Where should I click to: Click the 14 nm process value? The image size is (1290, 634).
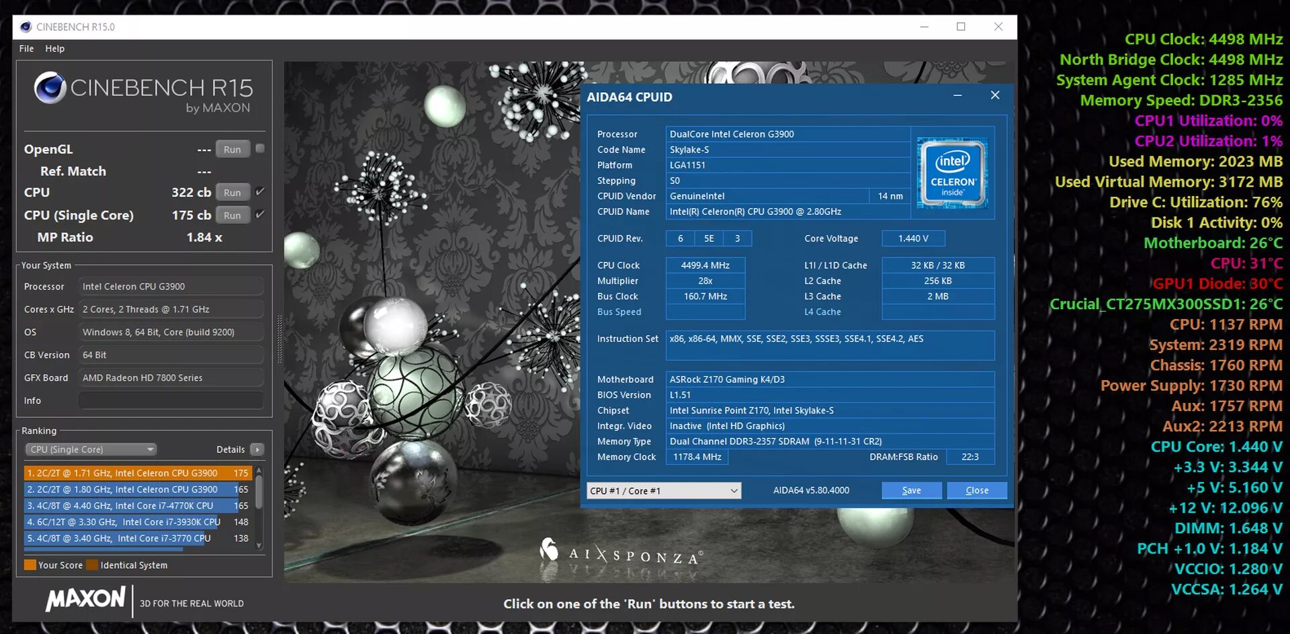890,196
